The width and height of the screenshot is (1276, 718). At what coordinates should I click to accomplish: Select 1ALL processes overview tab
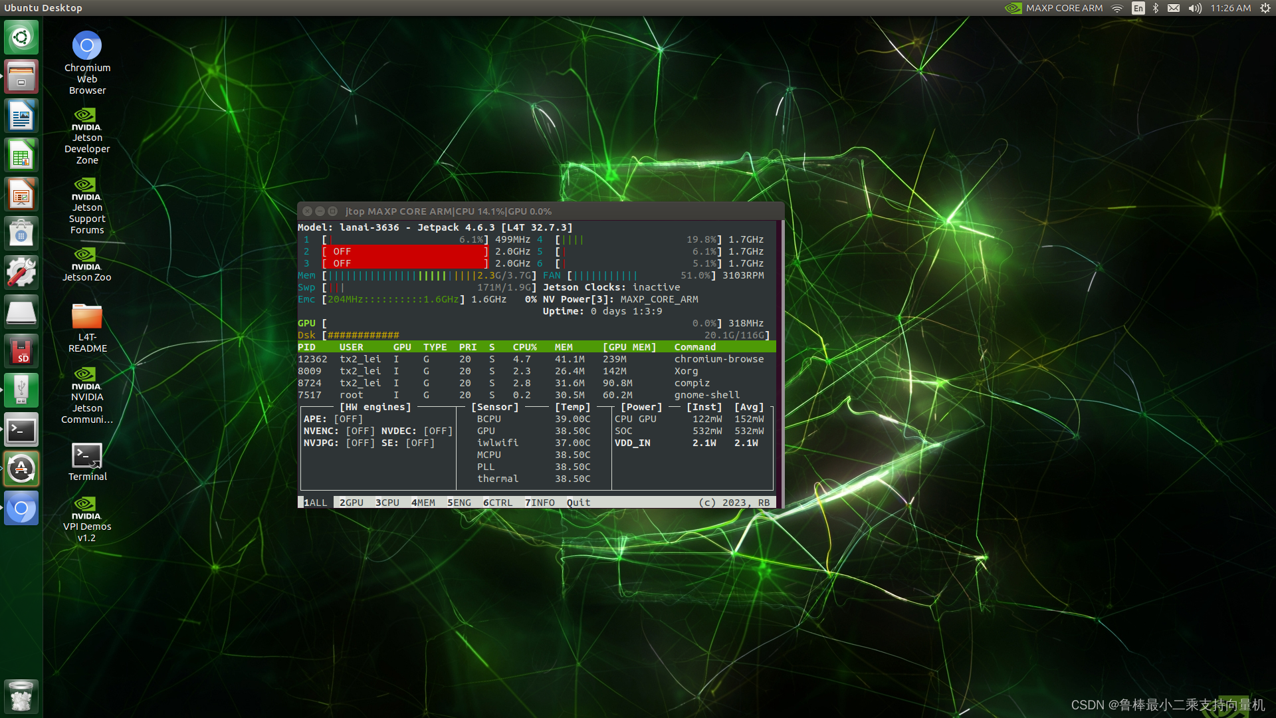pos(312,501)
